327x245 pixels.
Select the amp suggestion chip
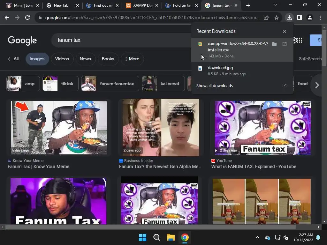pyautogui.click(x=23, y=84)
